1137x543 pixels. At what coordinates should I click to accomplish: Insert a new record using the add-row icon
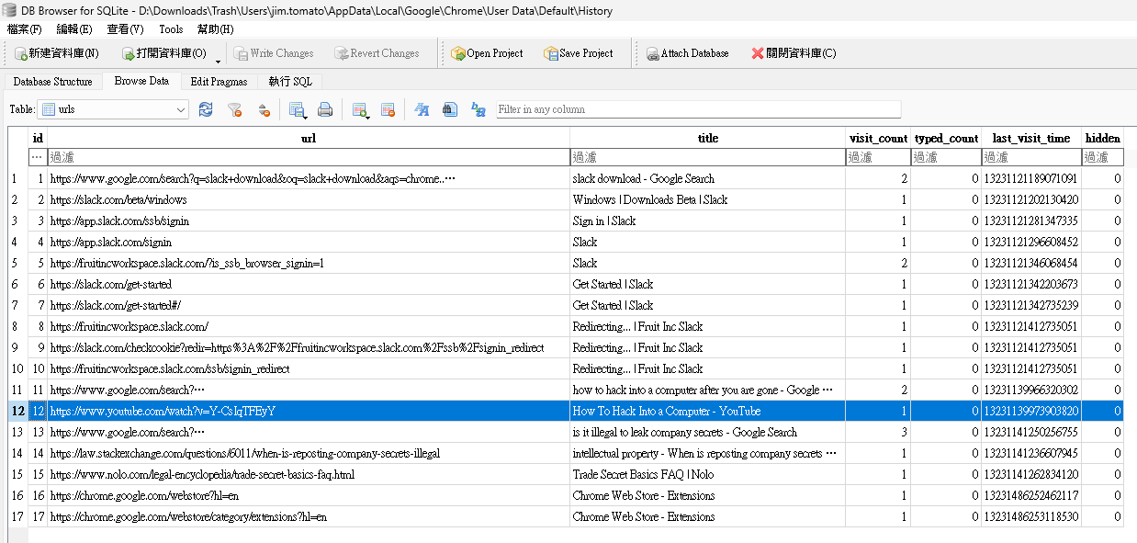[359, 109]
